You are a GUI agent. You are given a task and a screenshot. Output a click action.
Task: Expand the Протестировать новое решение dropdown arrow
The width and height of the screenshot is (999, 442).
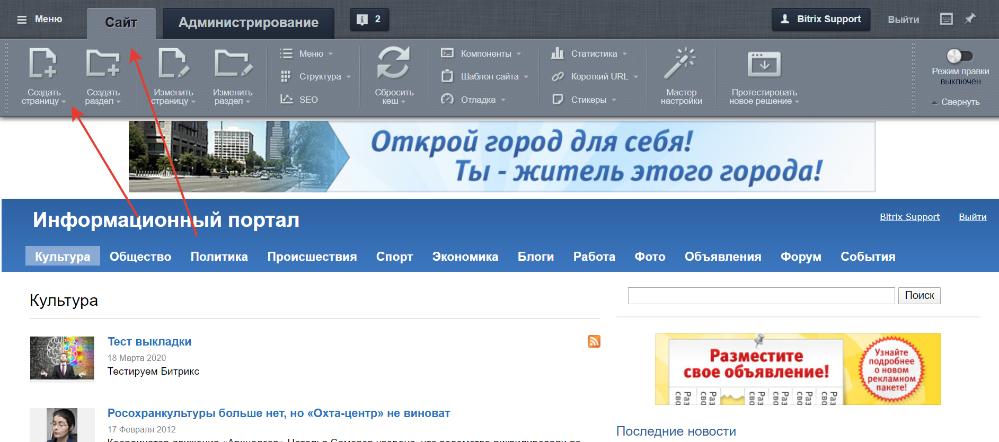point(797,102)
